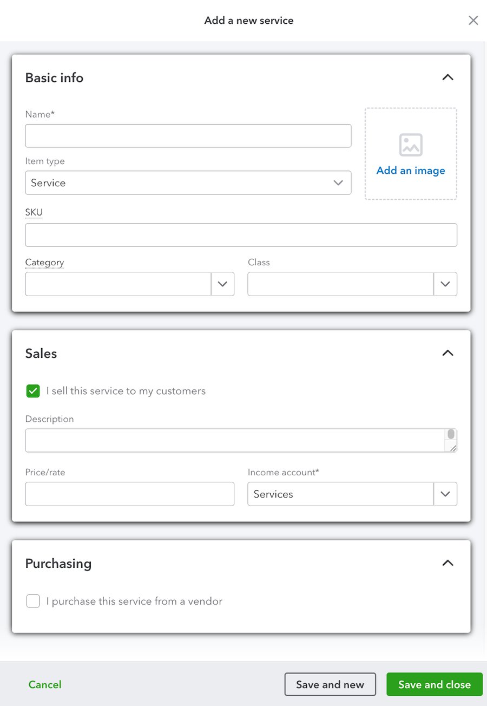Check I purchase this service from a vendor
The image size is (487, 706).
[33, 601]
